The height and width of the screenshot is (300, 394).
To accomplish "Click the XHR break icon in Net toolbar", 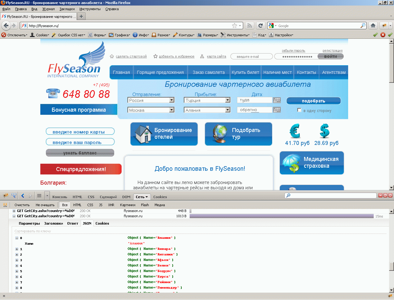I will click(5, 205).
